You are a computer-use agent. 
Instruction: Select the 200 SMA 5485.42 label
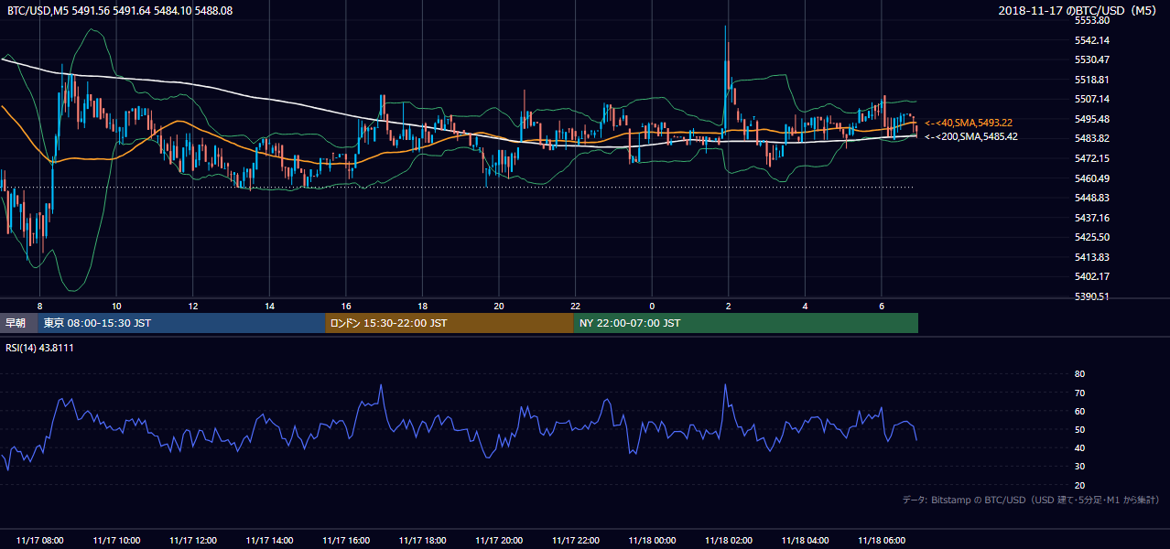pos(971,136)
